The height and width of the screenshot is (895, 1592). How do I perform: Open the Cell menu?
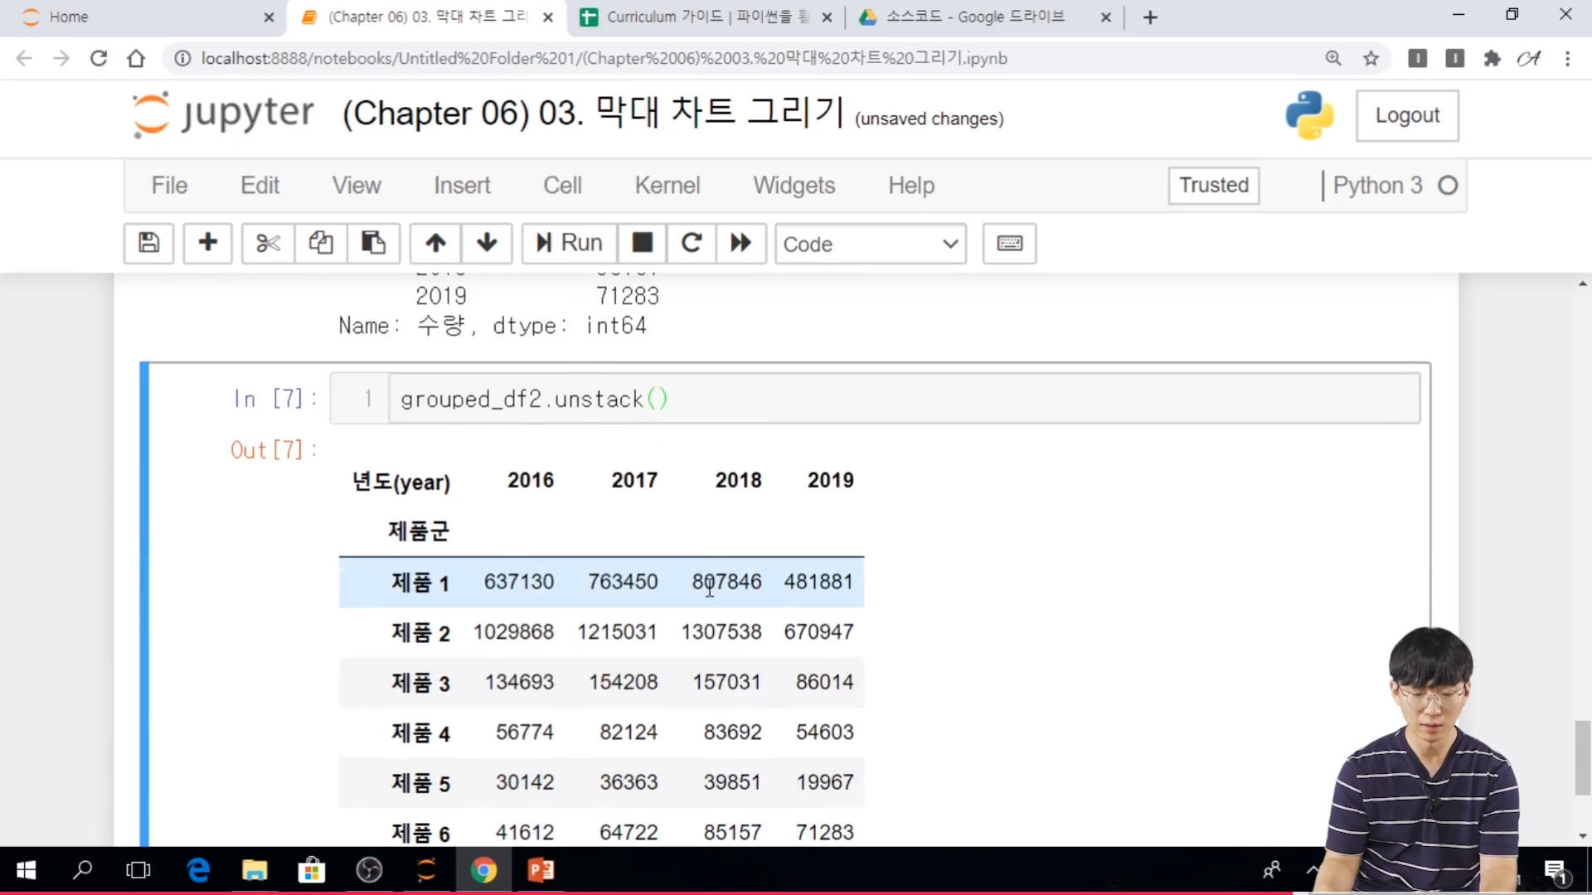pos(562,185)
